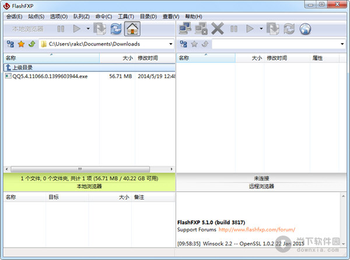Image resolution: width=350 pixels, height=260 pixels.
Task: Click the queue 名称 column header
Action: [24, 197]
